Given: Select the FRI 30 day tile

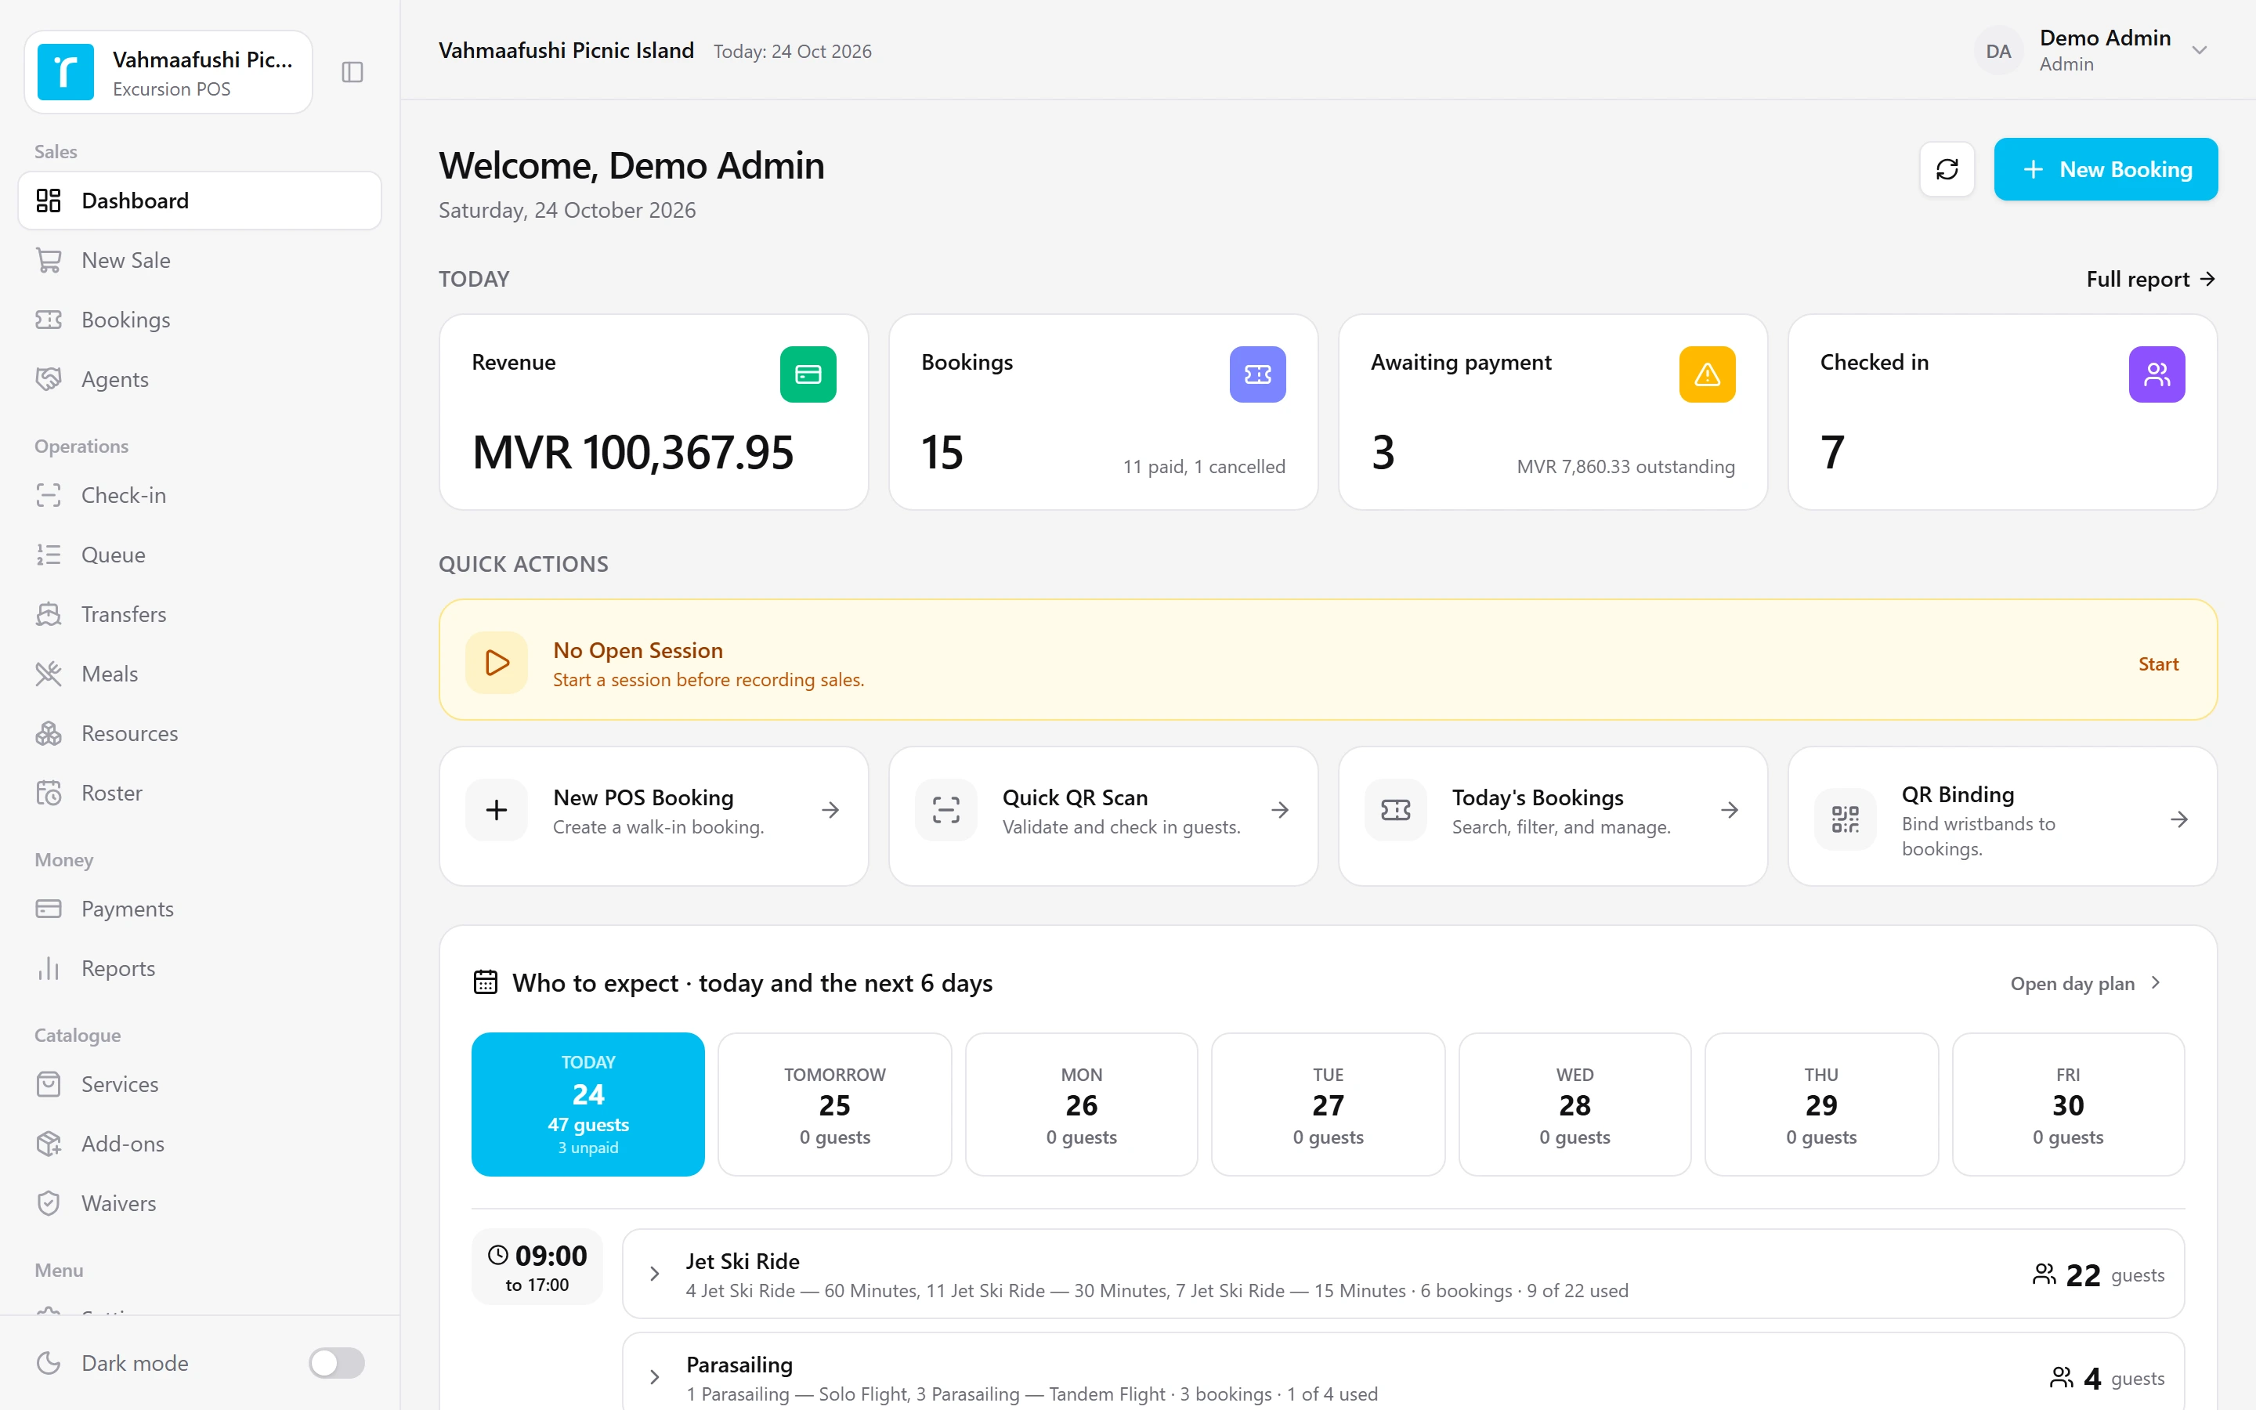Looking at the screenshot, I should (2068, 1103).
